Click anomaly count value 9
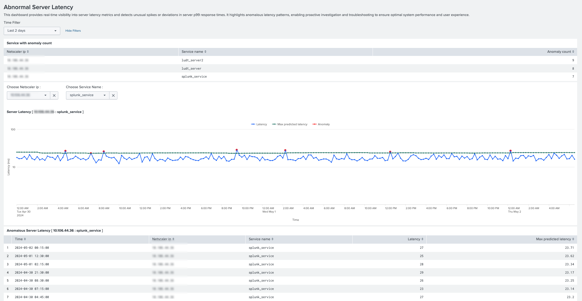582x301 pixels. [x=573, y=60]
